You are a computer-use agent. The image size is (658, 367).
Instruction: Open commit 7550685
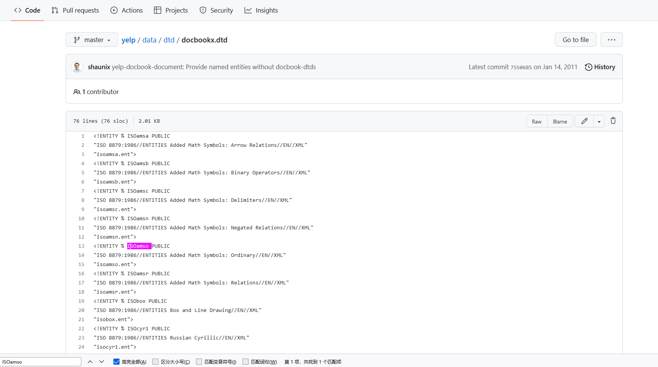521,67
